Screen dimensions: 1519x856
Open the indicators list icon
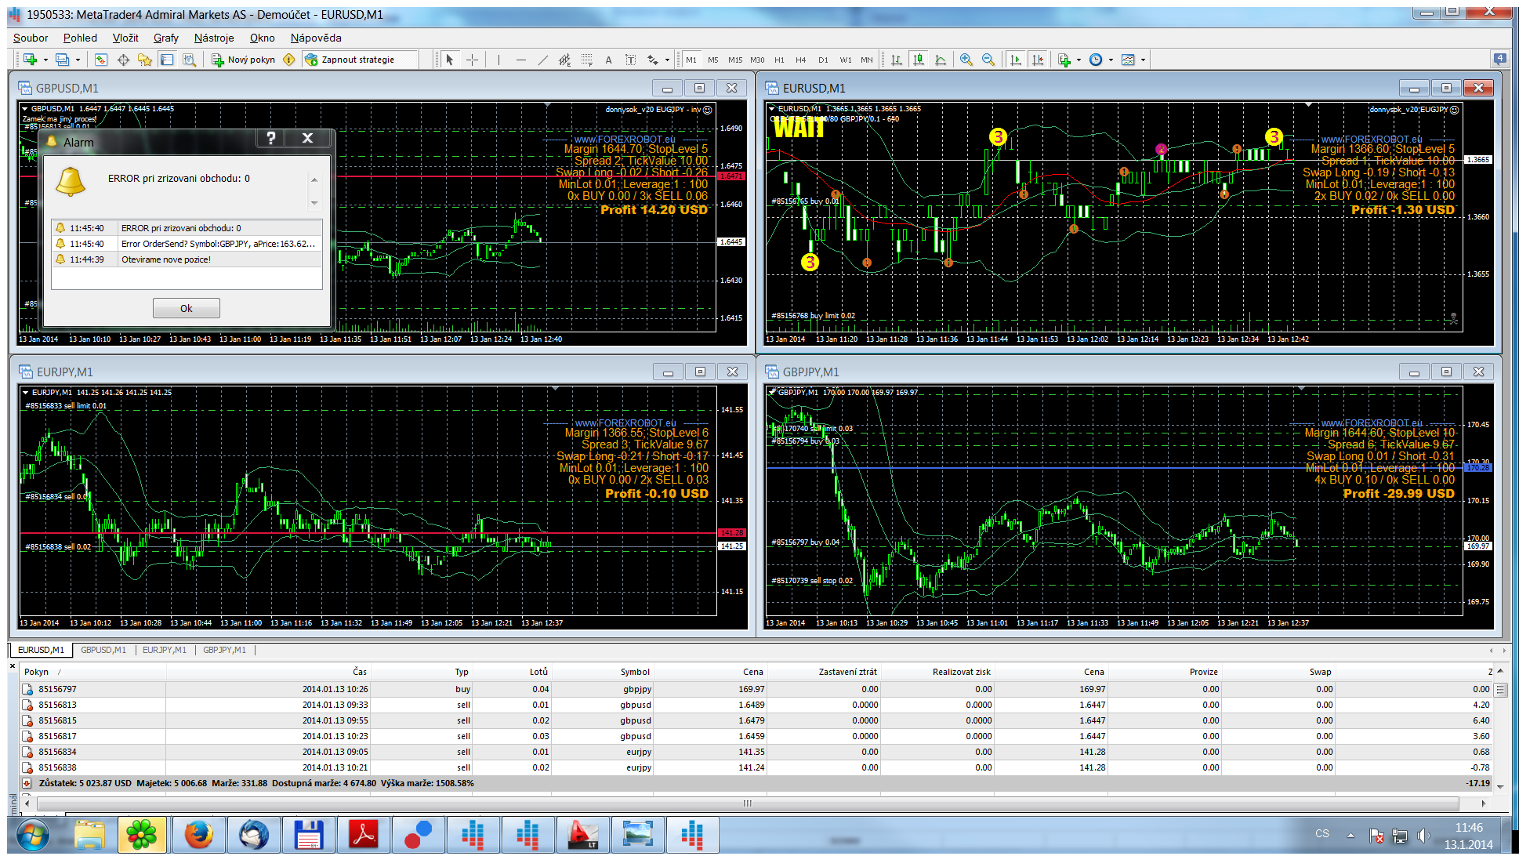pos(1064,60)
